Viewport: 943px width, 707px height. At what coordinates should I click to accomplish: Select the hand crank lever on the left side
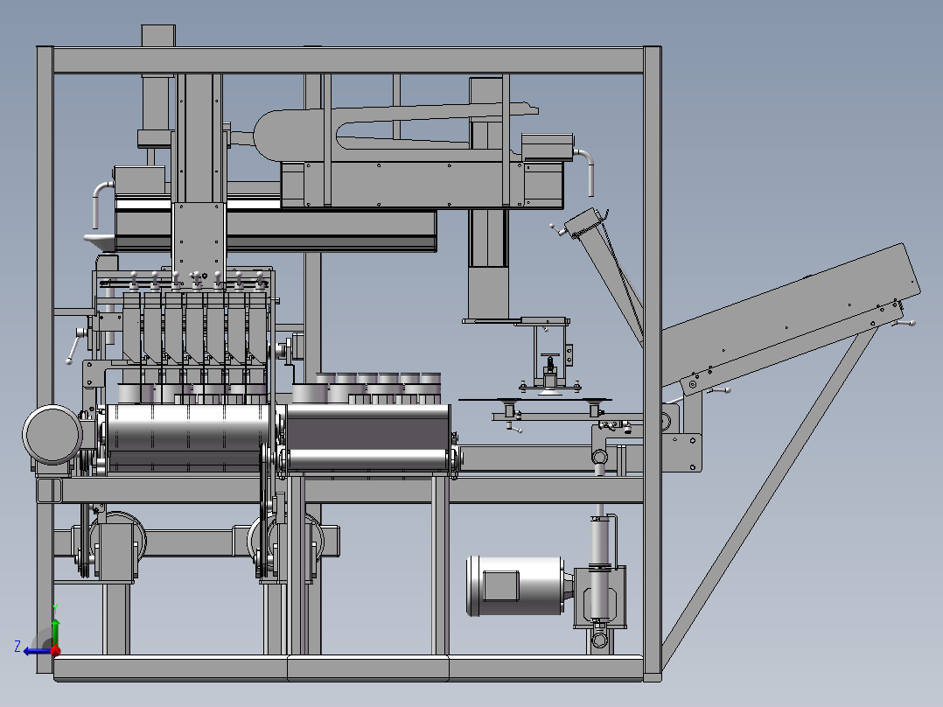[75, 346]
